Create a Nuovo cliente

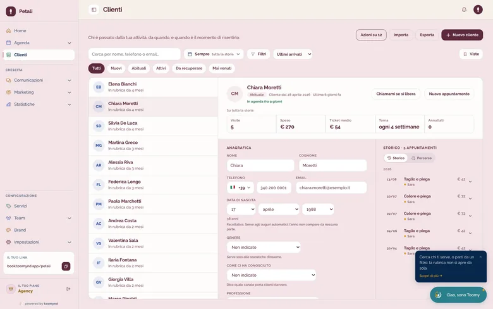(x=462, y=35)
